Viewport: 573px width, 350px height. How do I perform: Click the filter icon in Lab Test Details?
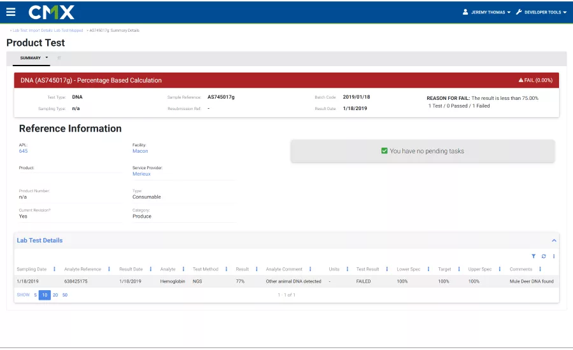(x=534, y=256)
